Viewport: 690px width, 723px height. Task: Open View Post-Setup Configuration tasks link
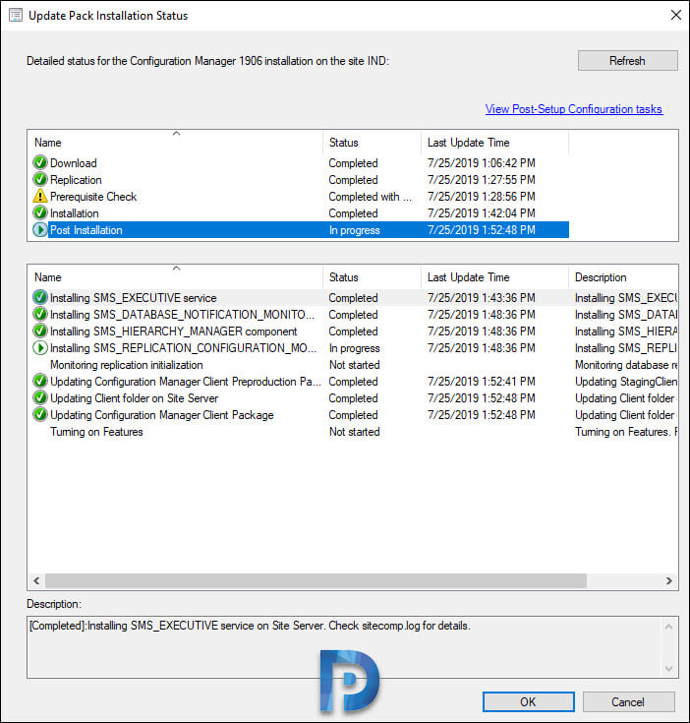coord(573,109)
